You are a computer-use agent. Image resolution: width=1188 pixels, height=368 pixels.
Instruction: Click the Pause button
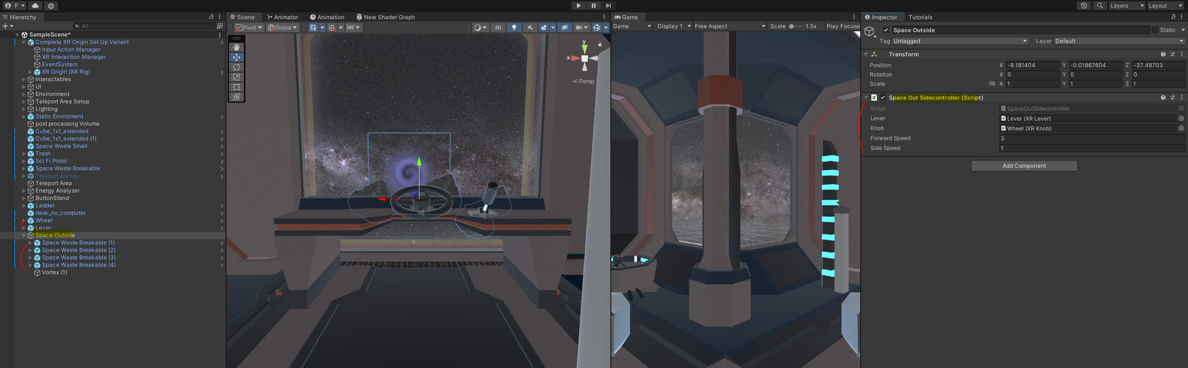[x=594, y=6]
